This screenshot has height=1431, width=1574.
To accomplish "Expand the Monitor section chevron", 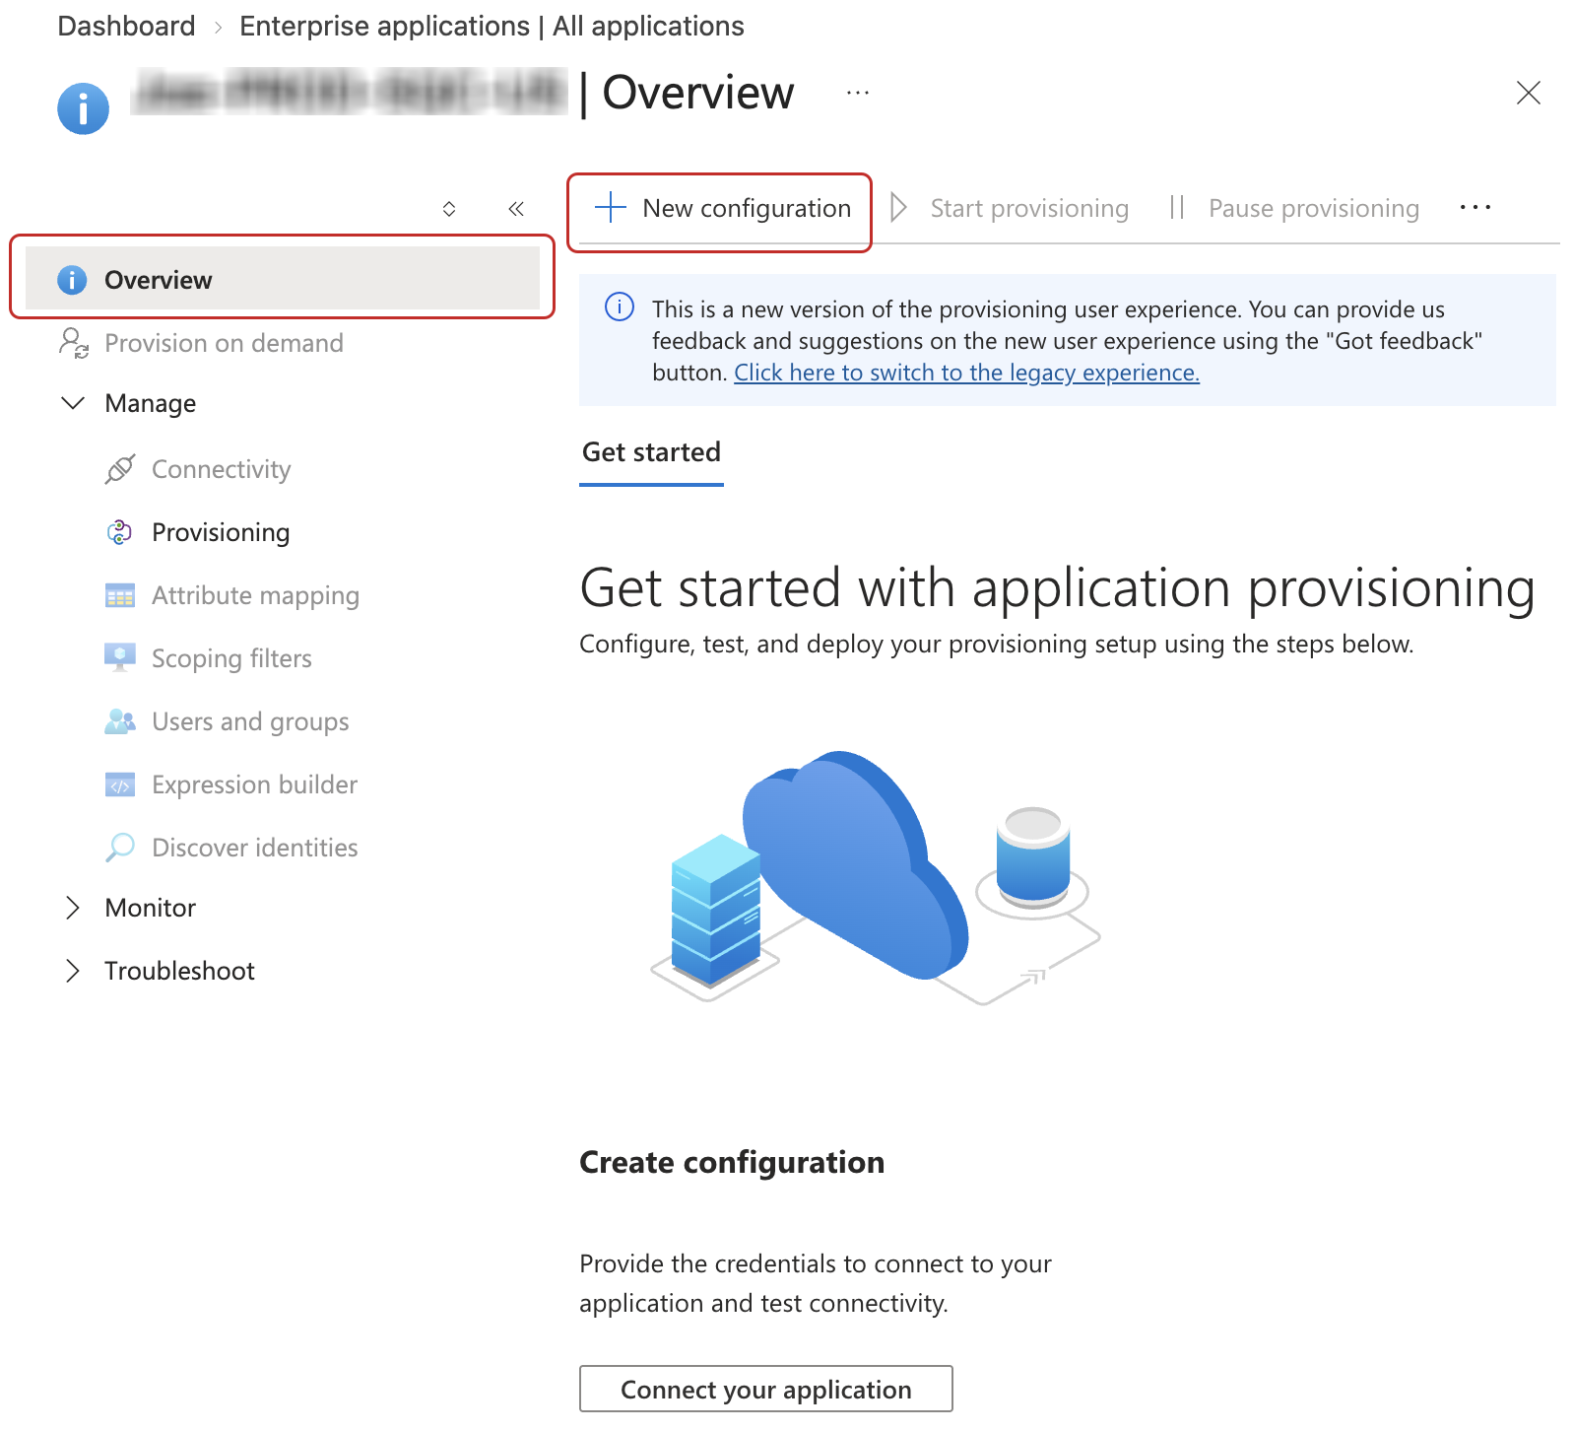I will coord(72,908).
